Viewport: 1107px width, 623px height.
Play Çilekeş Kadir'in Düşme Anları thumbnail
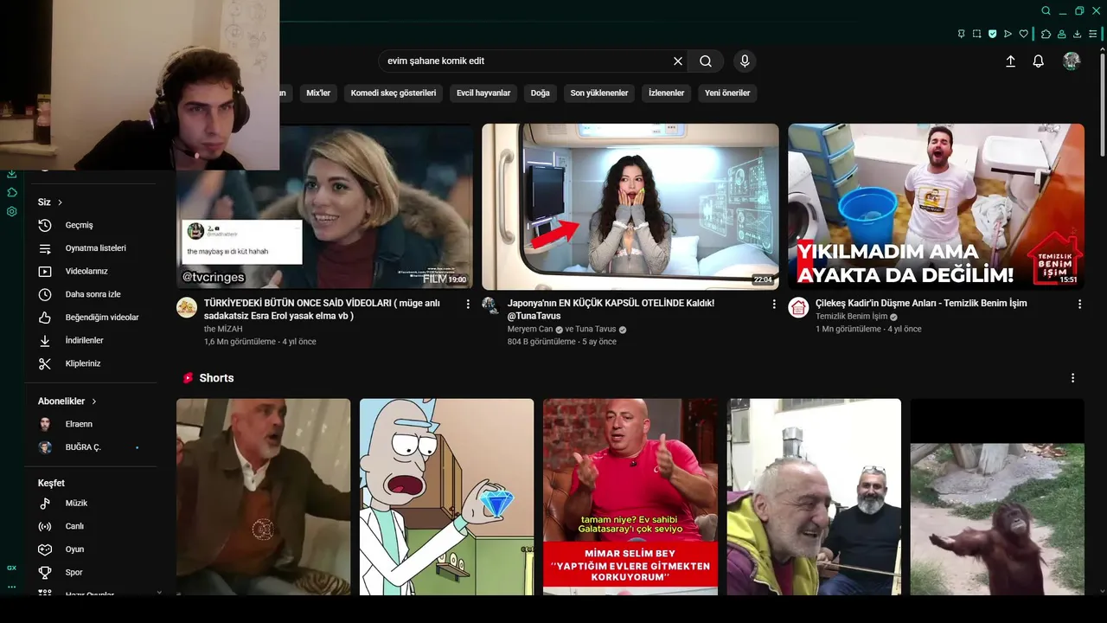[x=936, y=206]
